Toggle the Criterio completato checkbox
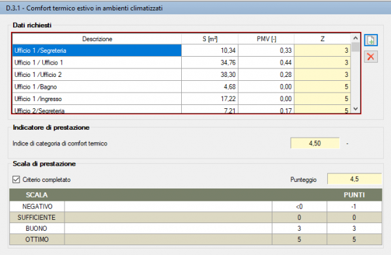Viewport: 391px width, 255px height. [16, 179]
